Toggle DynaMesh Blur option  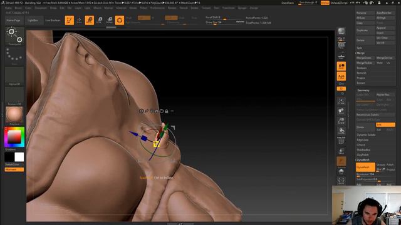click(380, 169)
